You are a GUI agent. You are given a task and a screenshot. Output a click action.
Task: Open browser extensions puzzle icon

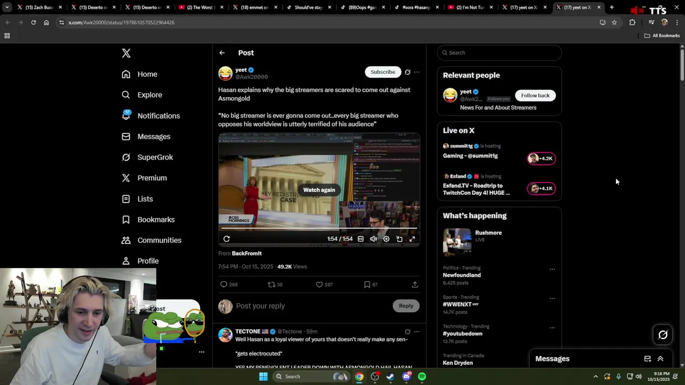tap(633, 22)
